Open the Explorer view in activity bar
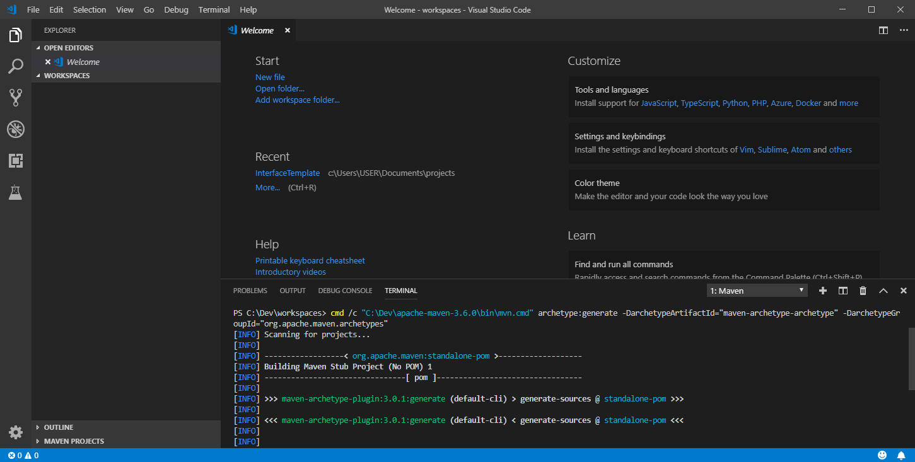Viewport: 915px width, 462px height. click(x=16, y=35)
